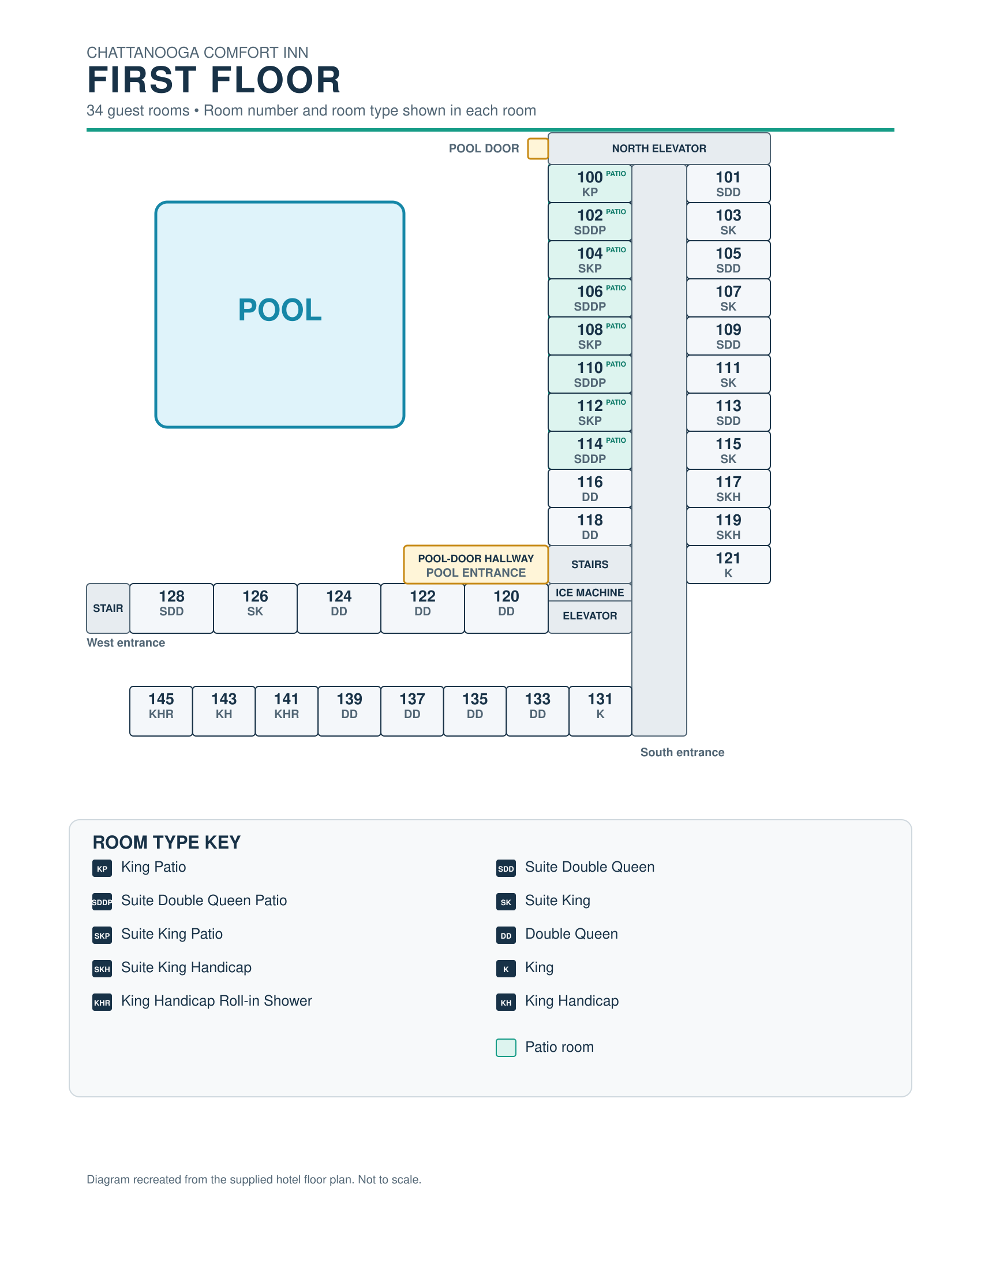Screen dimensions: 981x1270
Task: Select room 126 SK
Action: (255, 608)
